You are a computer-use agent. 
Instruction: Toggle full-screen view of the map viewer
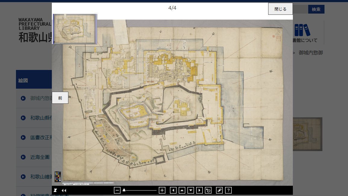tap(219, 190)
